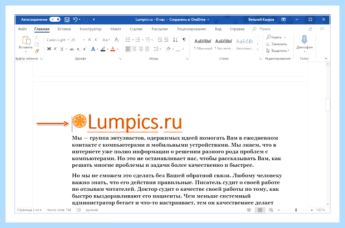
Task: Toggle subscript formatting
Action: pyautogui.click(x=78, y=49)
